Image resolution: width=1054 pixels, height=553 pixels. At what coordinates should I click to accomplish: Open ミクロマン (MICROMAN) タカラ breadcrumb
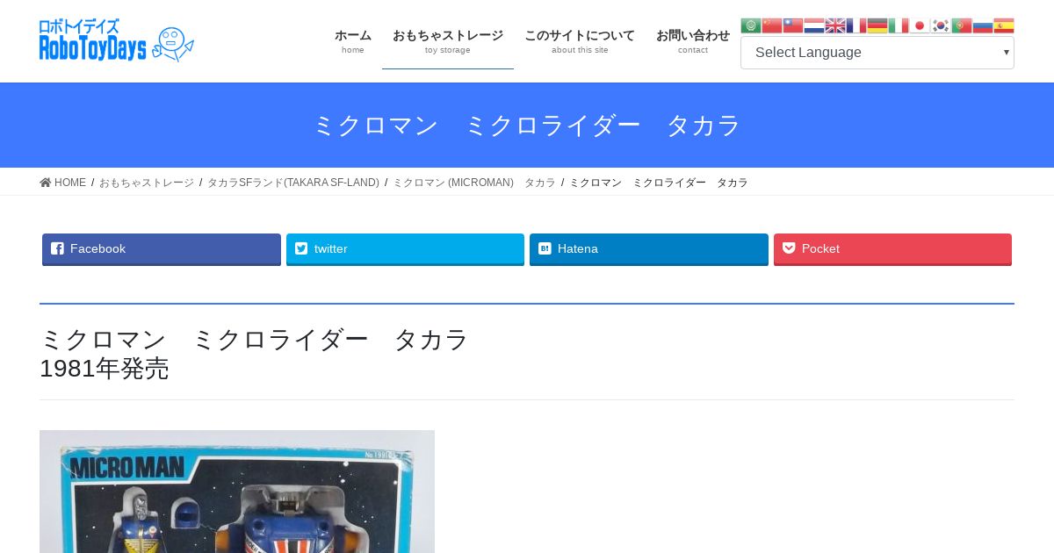click(474, 183)
